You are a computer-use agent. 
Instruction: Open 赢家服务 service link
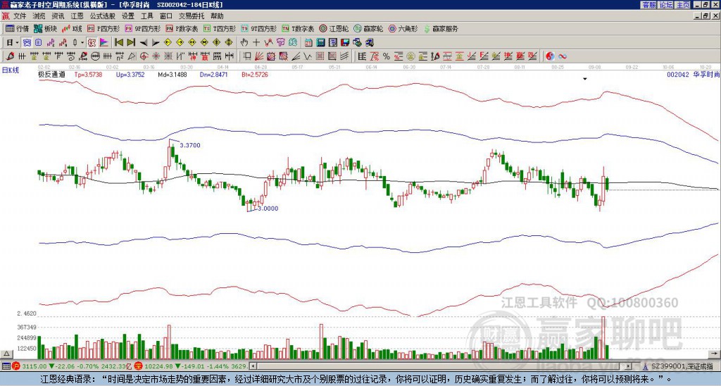click(441, 28)
